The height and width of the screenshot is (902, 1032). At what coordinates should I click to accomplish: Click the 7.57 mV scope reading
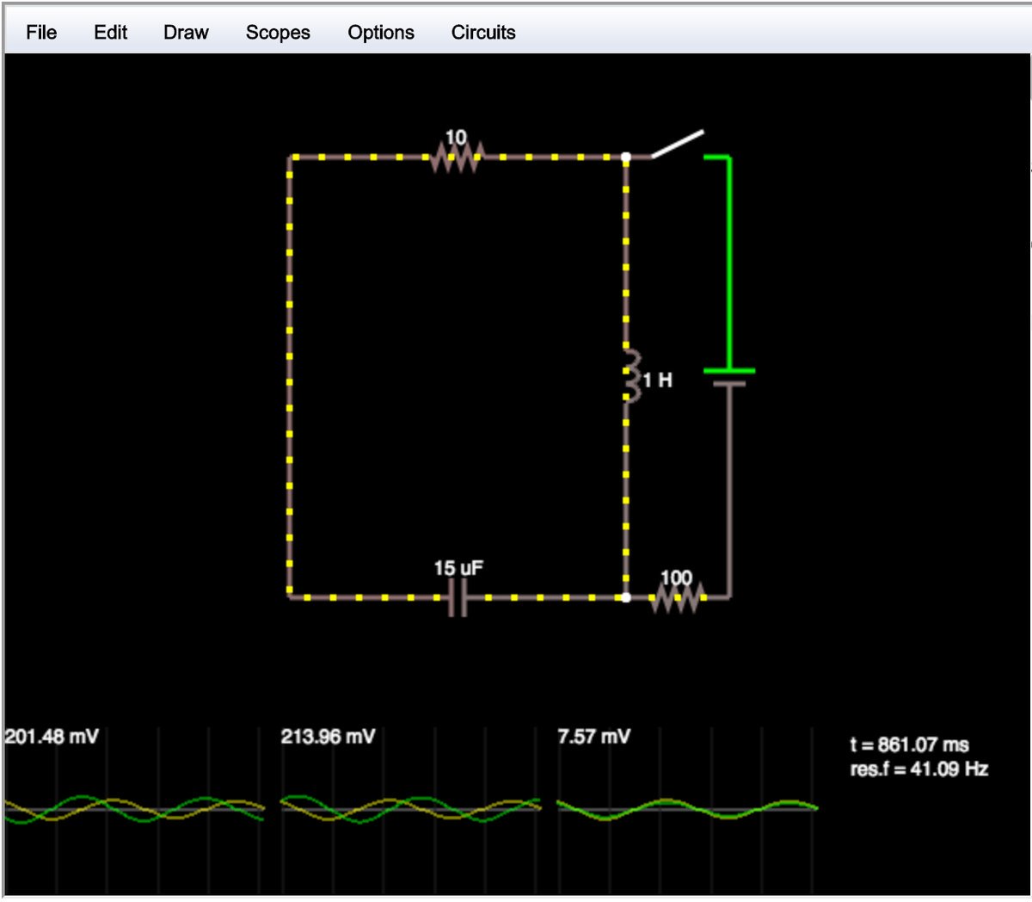(x=593, y=737)
